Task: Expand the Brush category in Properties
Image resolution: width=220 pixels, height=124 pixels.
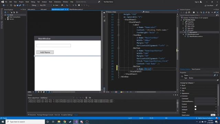Action: (181, 85)
